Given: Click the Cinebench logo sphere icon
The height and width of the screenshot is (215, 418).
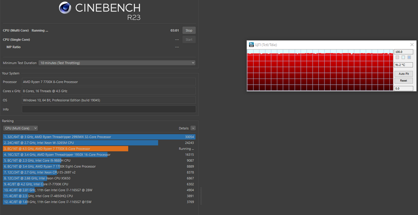Looking at the screenshot, I should (x=65, y=8).
